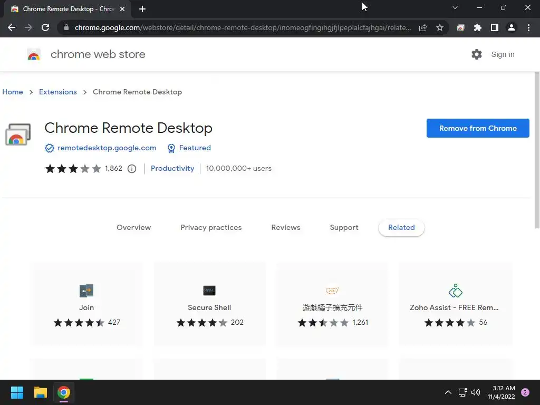Open the clock showing 3:12 AM
The height and width of the screenshot is (405, 540).
point(501,392)
